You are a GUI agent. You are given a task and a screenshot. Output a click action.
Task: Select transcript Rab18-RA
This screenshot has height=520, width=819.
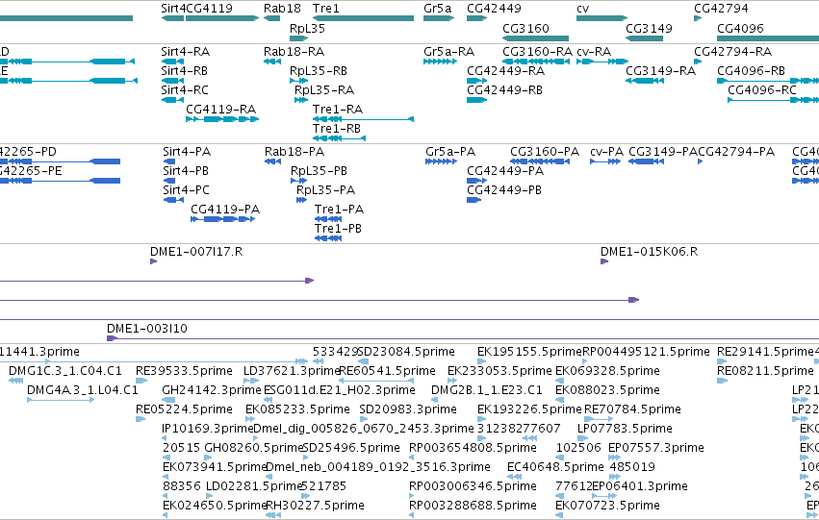(272, 62)
